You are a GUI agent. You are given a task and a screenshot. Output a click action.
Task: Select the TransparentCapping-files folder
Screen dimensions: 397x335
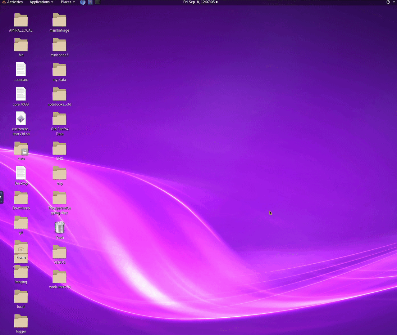(59, 198)
